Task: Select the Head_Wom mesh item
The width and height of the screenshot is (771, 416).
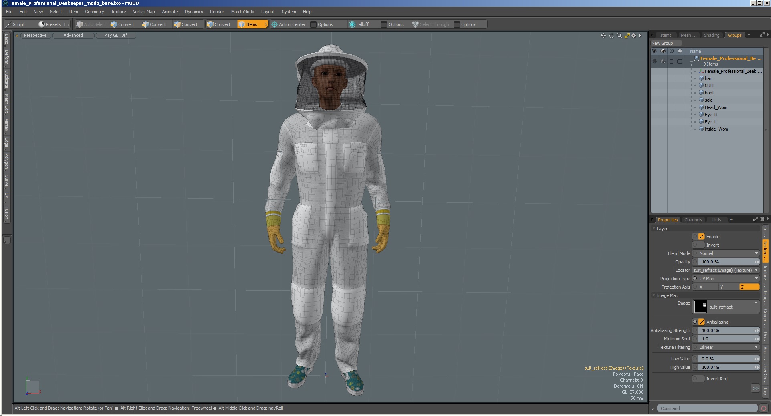Action: [x=716, y=107]
